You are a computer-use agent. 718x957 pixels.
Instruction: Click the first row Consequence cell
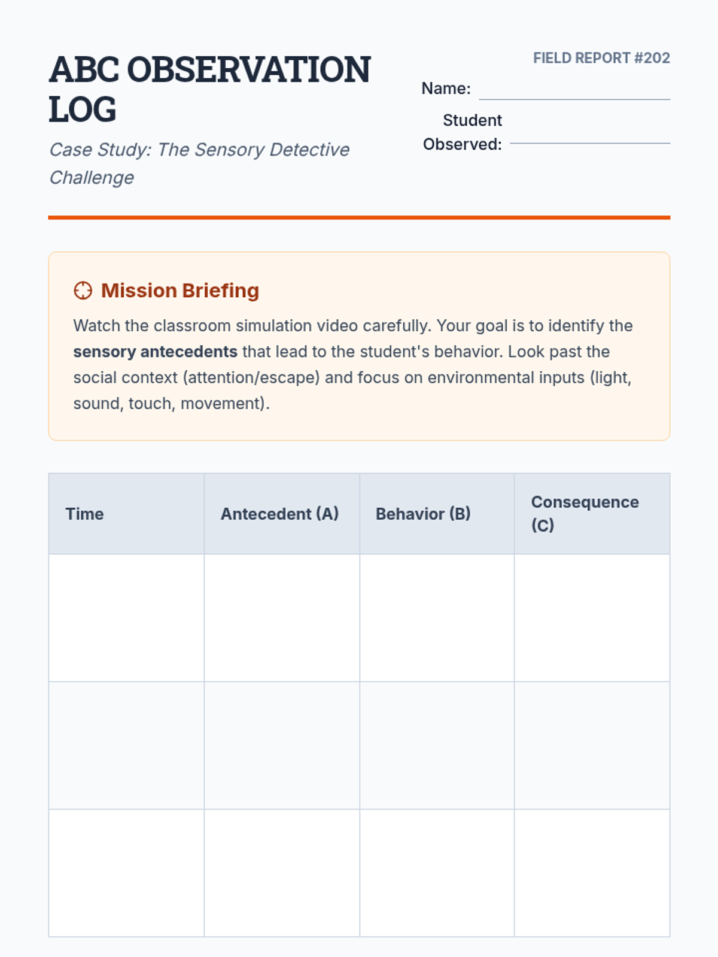[x=592, y=618]
